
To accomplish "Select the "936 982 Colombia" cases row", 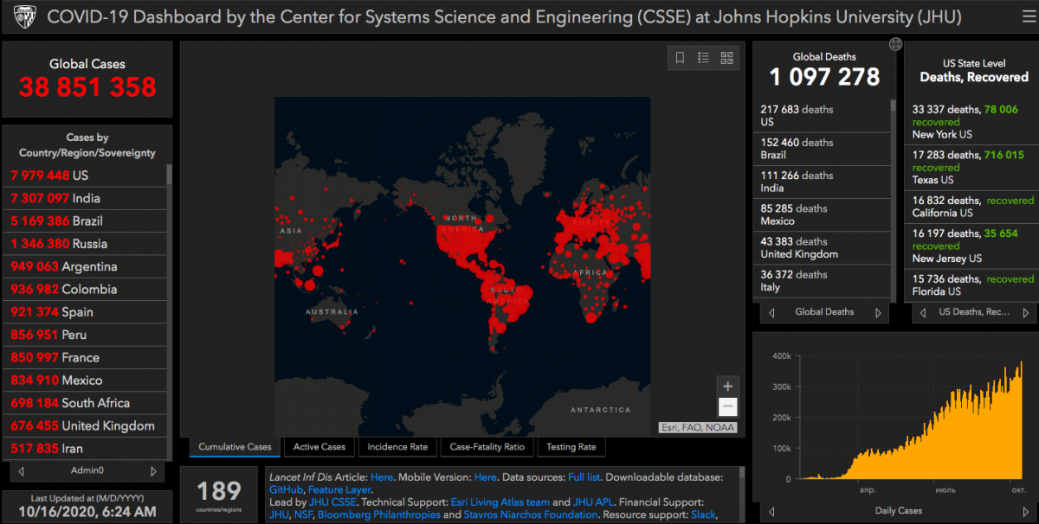I will (x=85, y=289).
